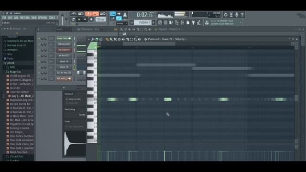
Task: Pause playback with the transport button
Action: click(x=79, y=19)
